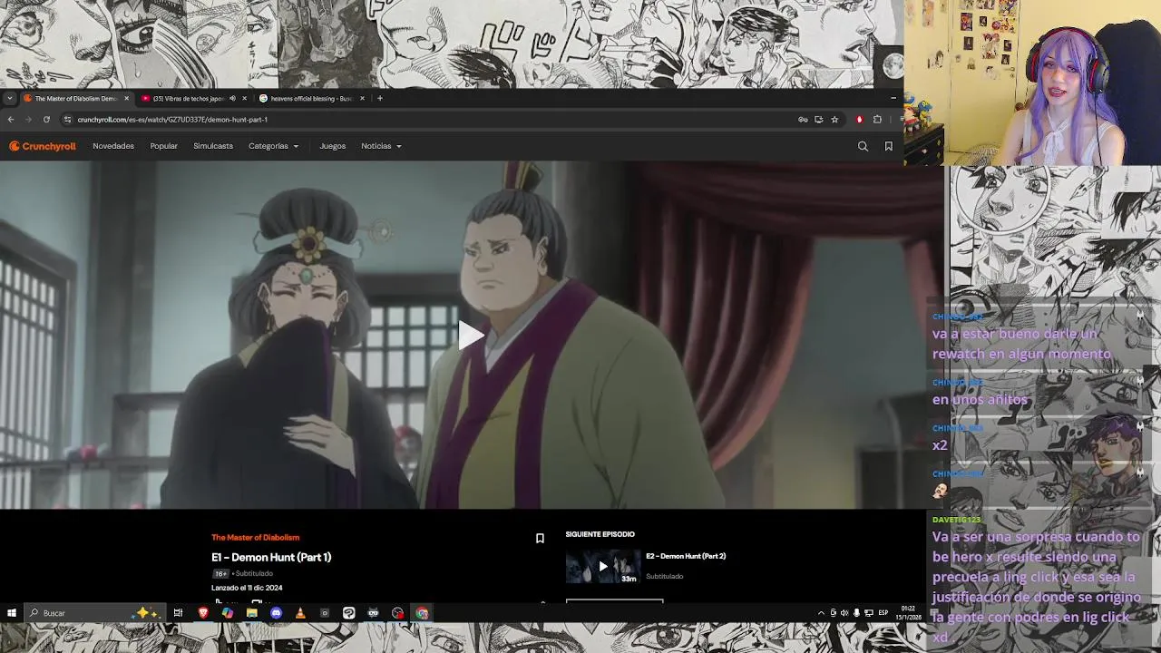View site information icon in address bar
The image size is (1161, 653).
[x=67, y=119]
